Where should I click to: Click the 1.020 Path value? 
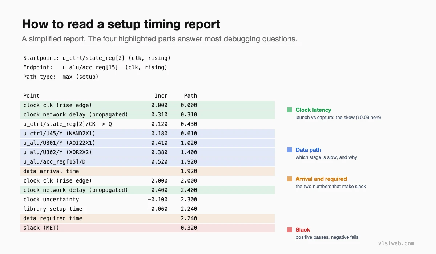click(189, 143)
